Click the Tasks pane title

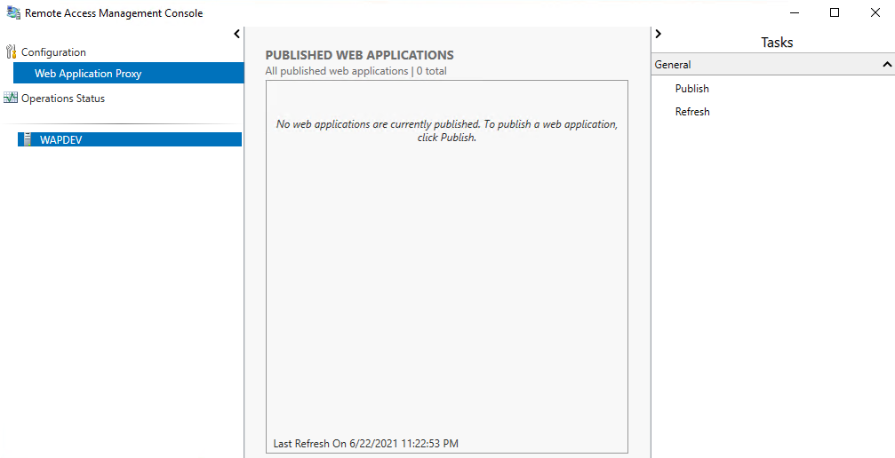point(777,43)
